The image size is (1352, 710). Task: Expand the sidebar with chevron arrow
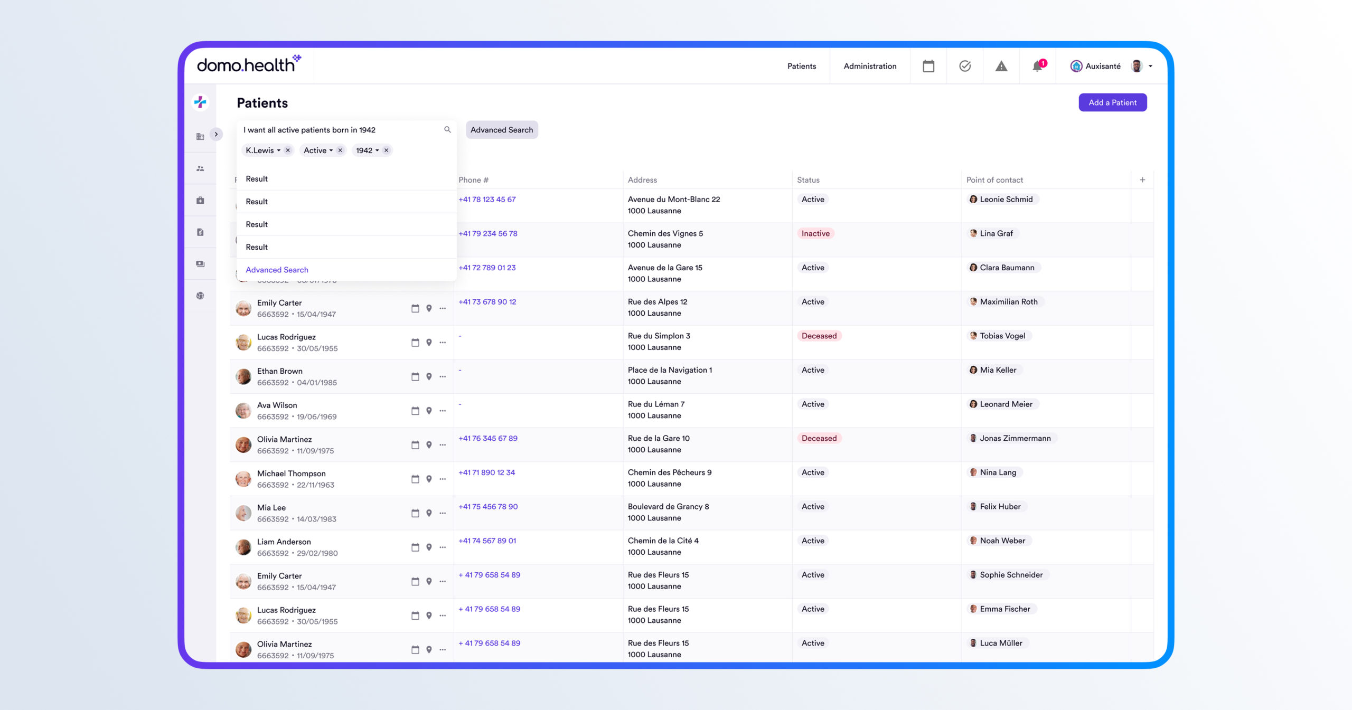pyautogui.click(x=216, y=135)
